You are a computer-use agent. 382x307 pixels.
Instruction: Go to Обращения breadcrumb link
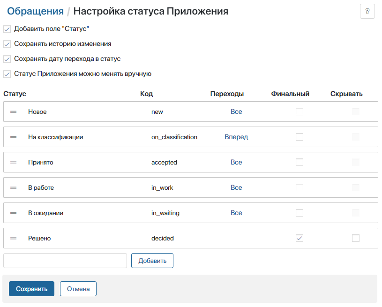(x=35, y=11)
